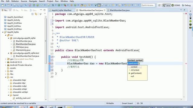Click the Search flashlight toolbar icon
This screenshot has height=108, width=193.
89,5
